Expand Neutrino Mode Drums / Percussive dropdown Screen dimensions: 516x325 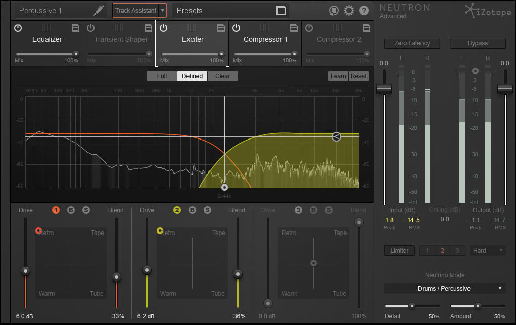pyautogui.click(x=445, y=289)
